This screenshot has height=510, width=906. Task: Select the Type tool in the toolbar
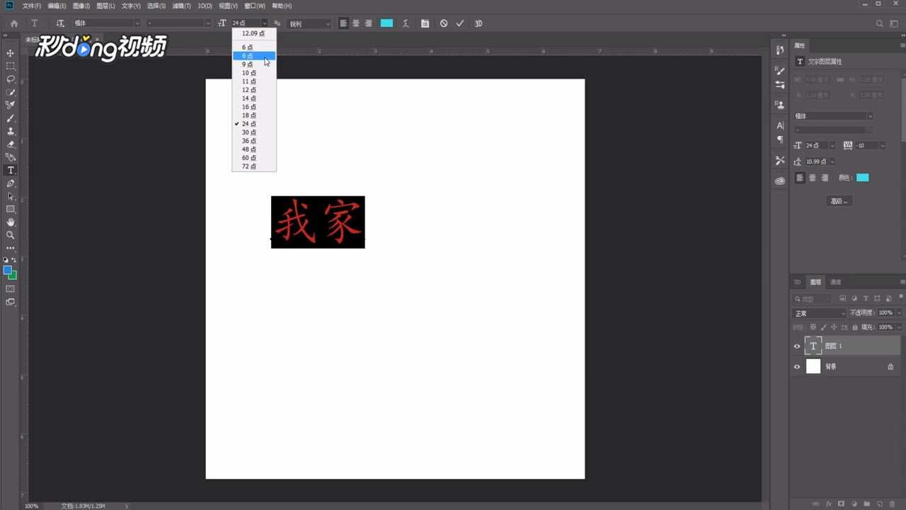(10, 170)
